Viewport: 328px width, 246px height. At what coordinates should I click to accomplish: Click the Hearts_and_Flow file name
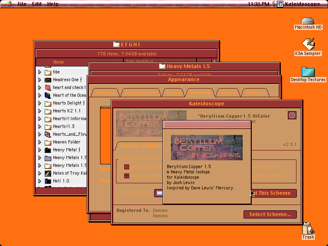(x=70, y=134)
